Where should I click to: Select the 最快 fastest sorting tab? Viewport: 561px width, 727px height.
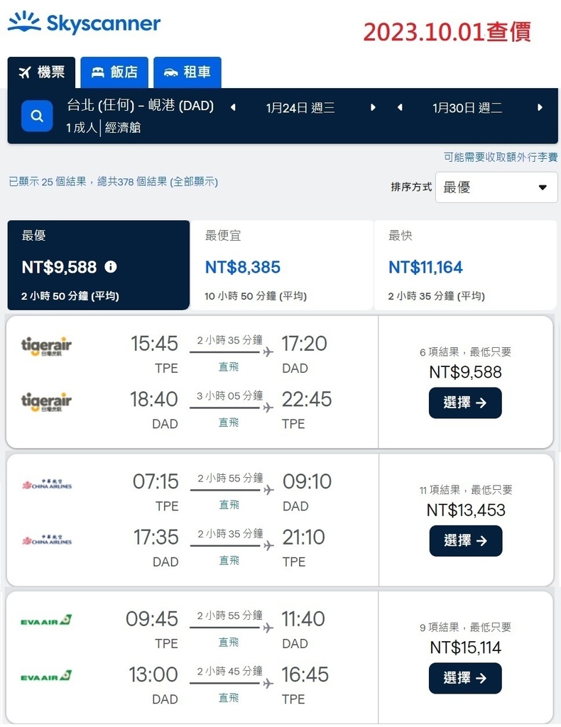[x=464, y=265]
